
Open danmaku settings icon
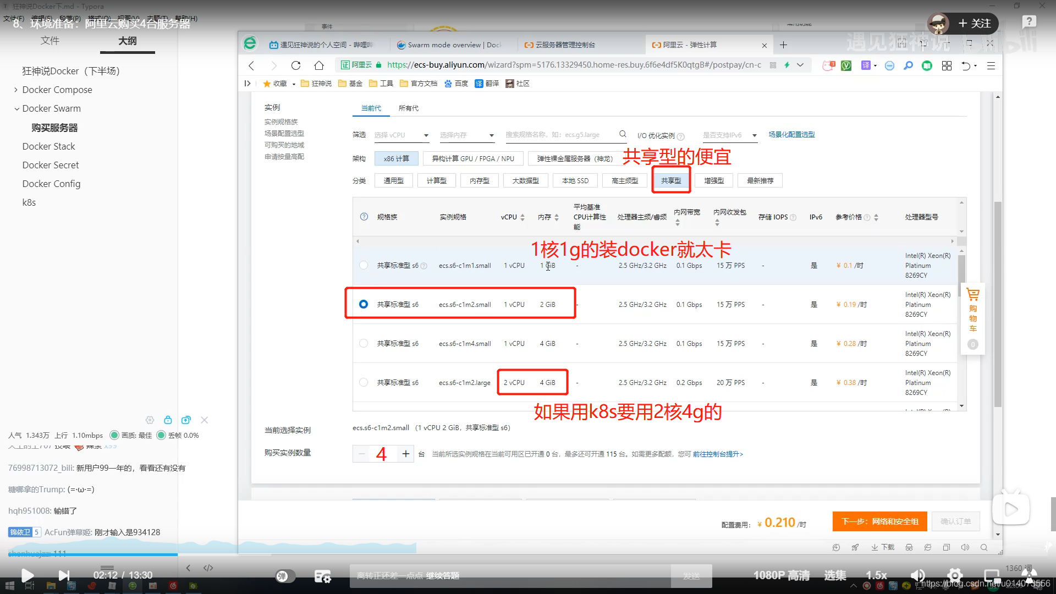323,576
